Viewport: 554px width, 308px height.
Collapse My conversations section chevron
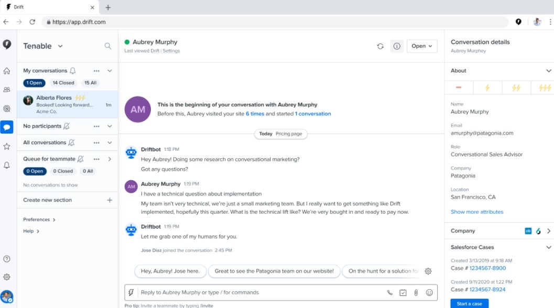[110, 71]
